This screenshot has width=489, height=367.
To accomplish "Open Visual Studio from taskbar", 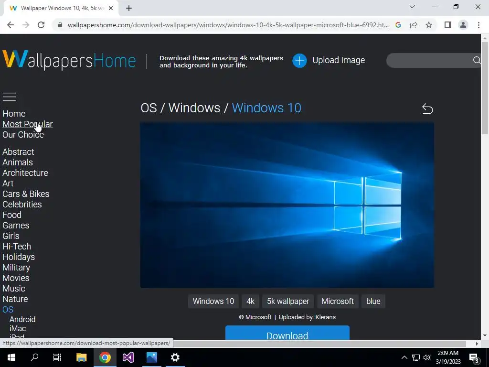I will point(128,357).
